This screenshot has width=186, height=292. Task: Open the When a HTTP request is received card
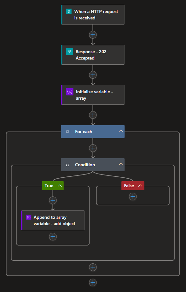pos(93,15)
